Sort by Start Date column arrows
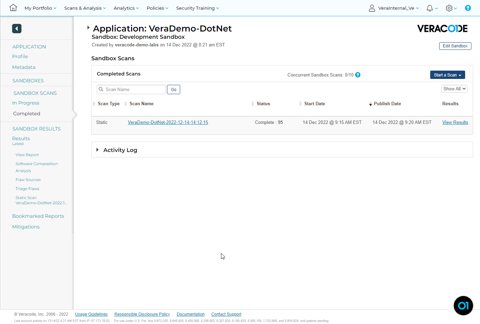 [301, 103]
